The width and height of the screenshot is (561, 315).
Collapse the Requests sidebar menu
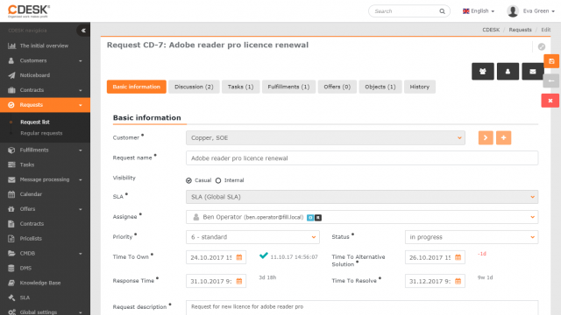pos(45,105)
